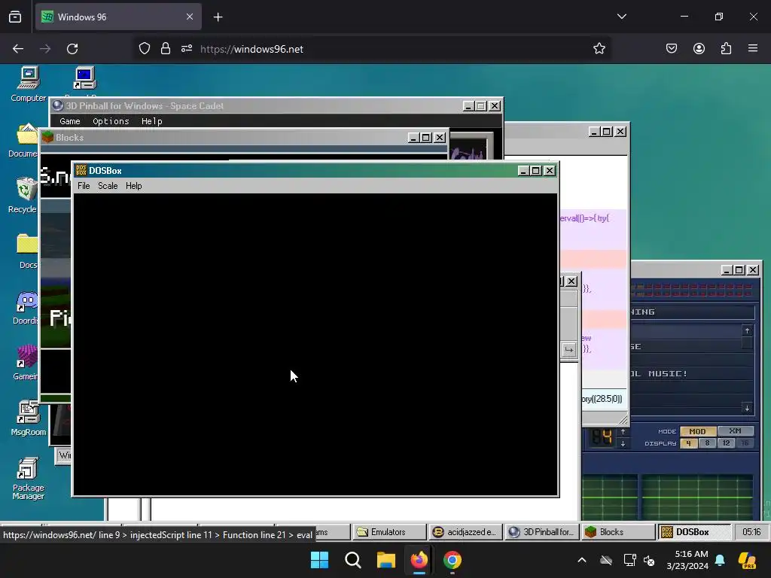Open File Explorer from Windows taskbar

tap(386, 560)
